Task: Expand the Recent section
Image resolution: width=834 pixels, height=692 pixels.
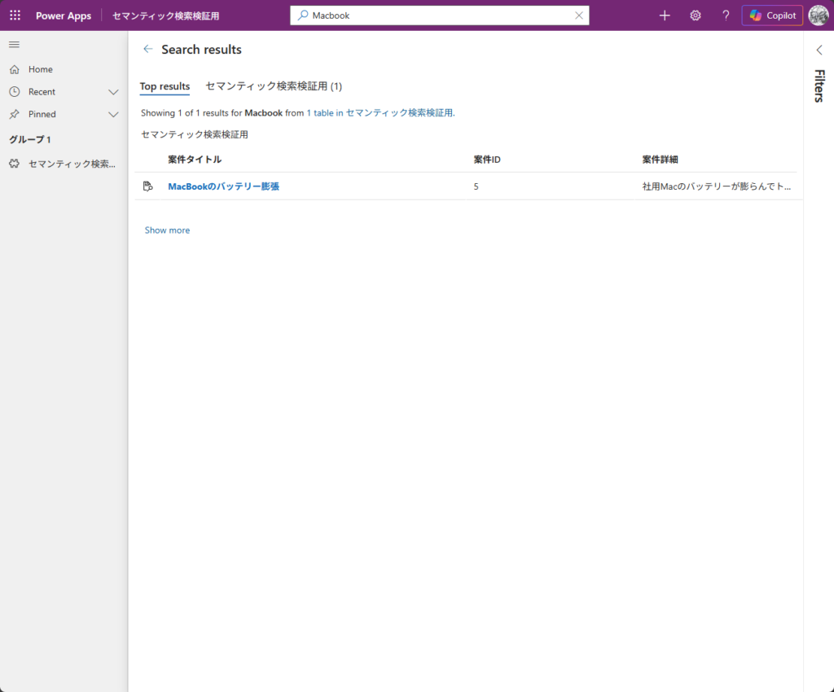Action: coord(113,92)
